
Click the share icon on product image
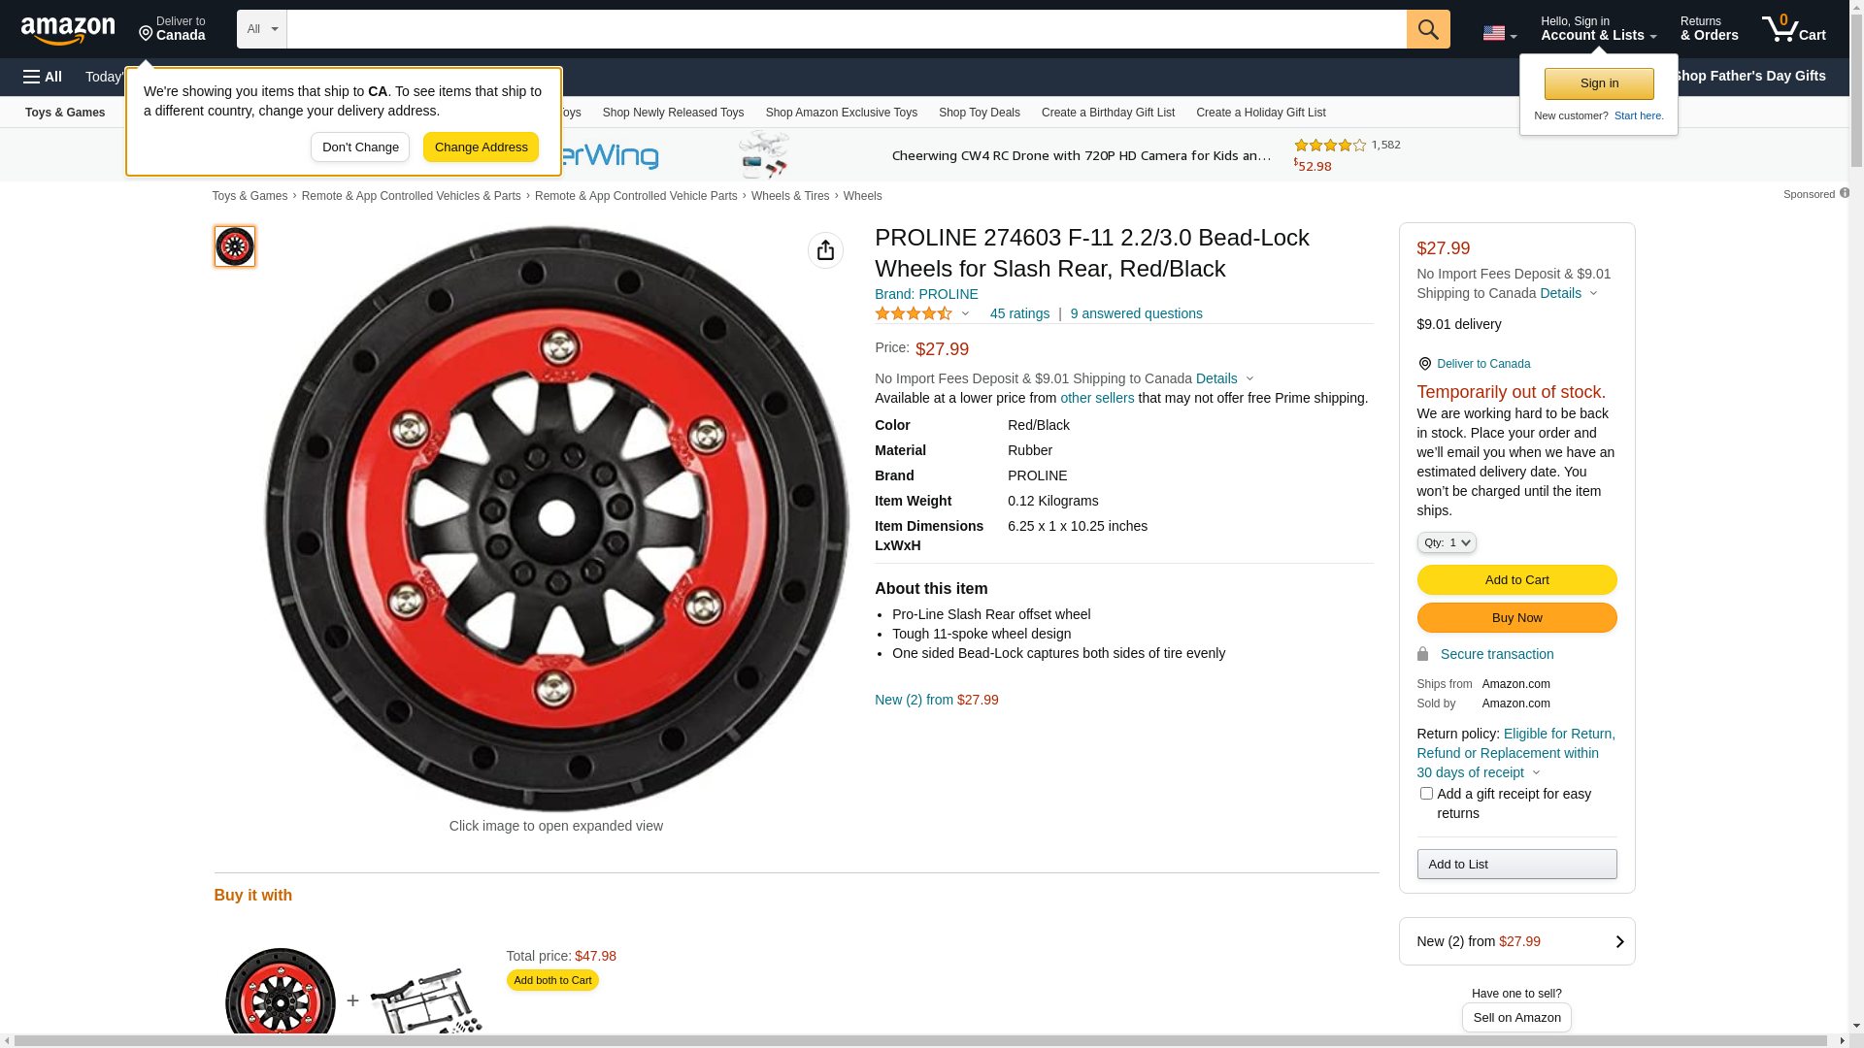pyautogui.click(x=825, y=250)
